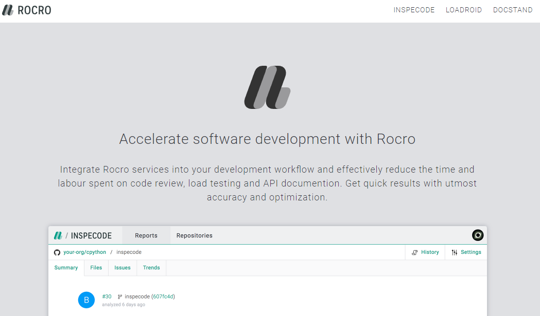The height and width of the screenshot is (316, 540).
Task: Click the branch icon next to inspecode
Action: pos(120,296)
